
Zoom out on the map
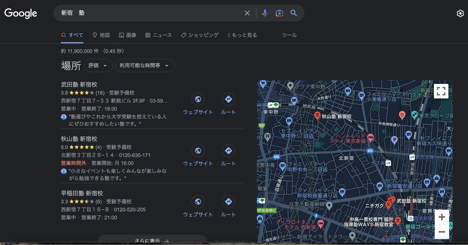[x=442, y=232]
